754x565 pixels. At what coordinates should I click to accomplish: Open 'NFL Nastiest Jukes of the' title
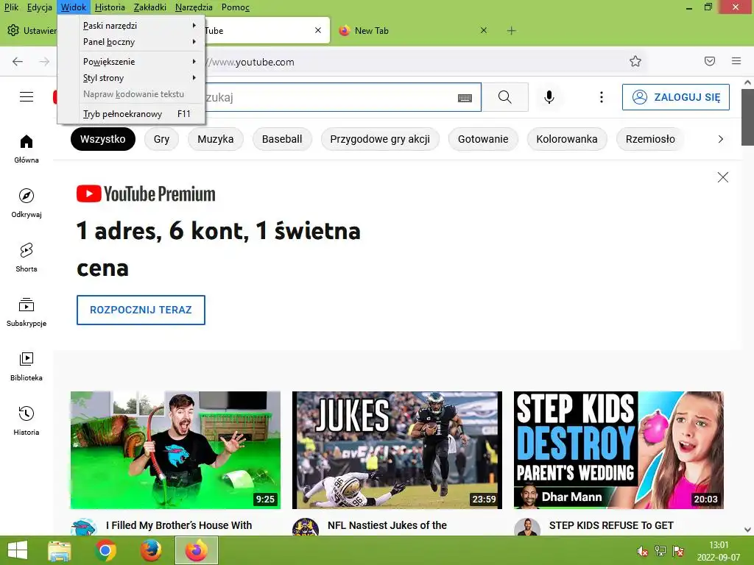coord(387,525)
